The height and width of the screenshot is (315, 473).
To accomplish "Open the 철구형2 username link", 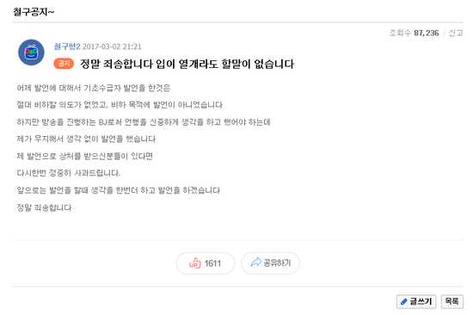I will point(67,46).
